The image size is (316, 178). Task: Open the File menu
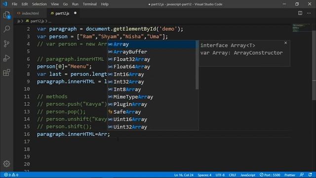click(x=14, y=4)
